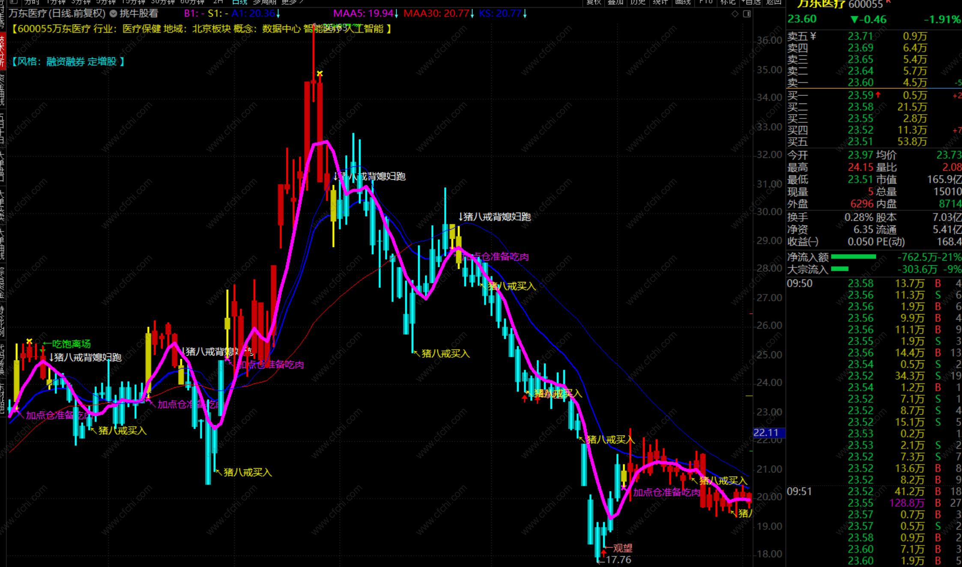Click the diamond icon above the chart
The width and height of the screenshot is (962, 567).
[x=735, y=14]
